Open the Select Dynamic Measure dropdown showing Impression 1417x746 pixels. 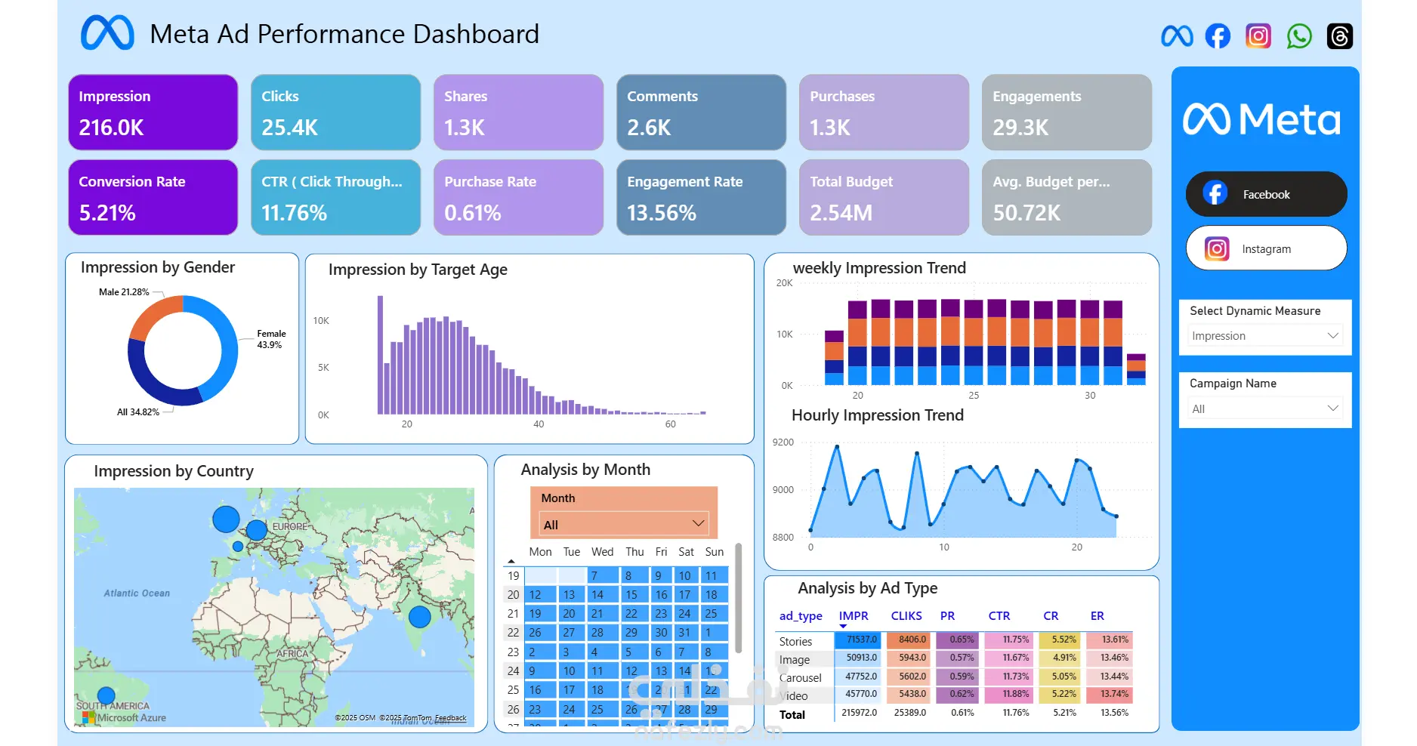[x=1265, y=335]
